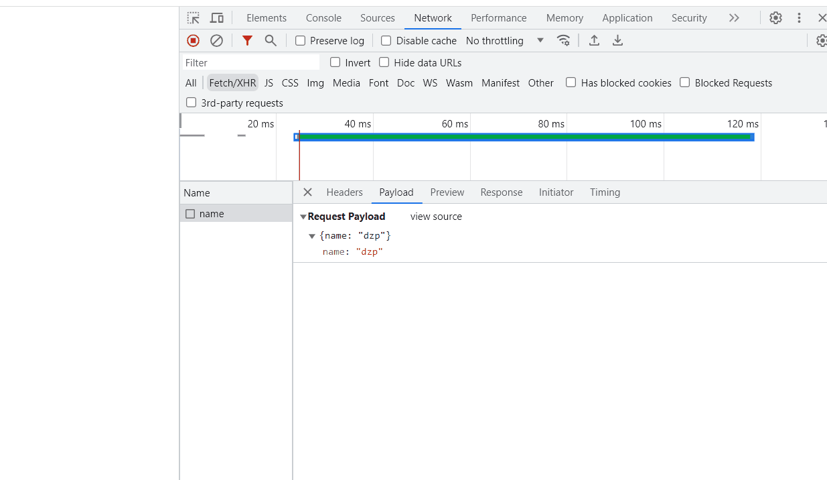
Task: Go to the Security tab
Action: pos(689,18)
